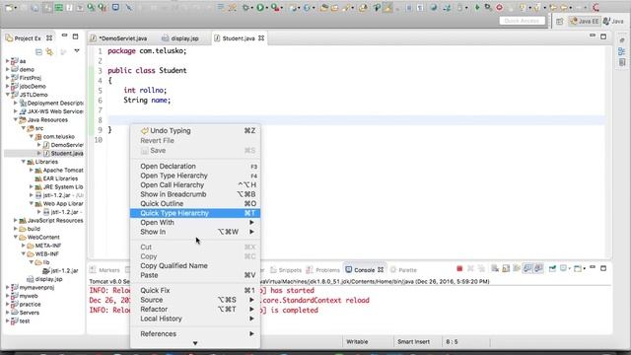Toggle Scroll Lock in the Console toolbar
The width and height of the screenshot is (631, 355).
506,268
